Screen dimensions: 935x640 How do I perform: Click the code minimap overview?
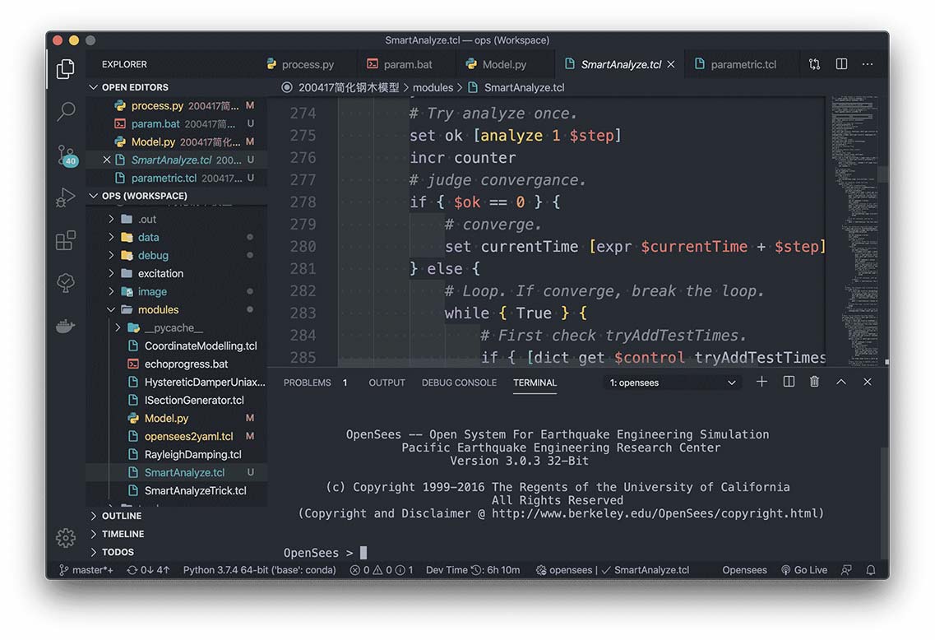853,230
